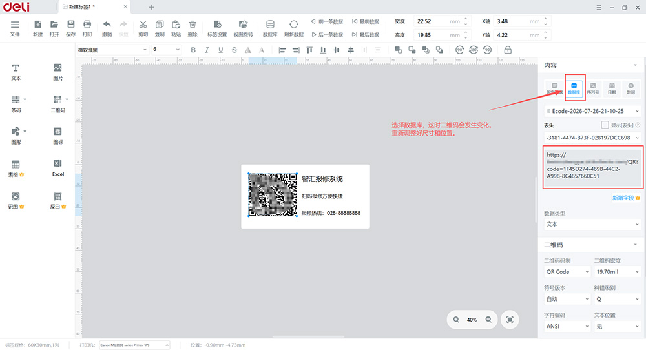Click the align right icon
This screenshot has width=646, height=350.
pyautogui.click(x=296, y=50)
